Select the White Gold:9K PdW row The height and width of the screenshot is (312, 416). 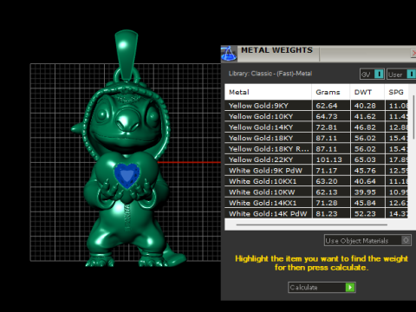click(x=316, y=171)
